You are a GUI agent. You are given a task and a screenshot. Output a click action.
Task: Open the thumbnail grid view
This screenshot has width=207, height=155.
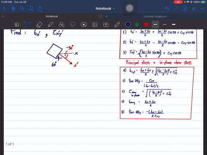13,9
